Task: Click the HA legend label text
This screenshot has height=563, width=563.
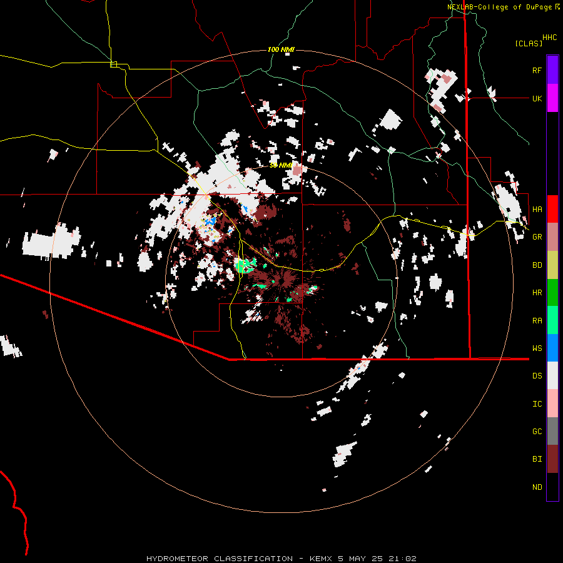Action: coord(537,209)
